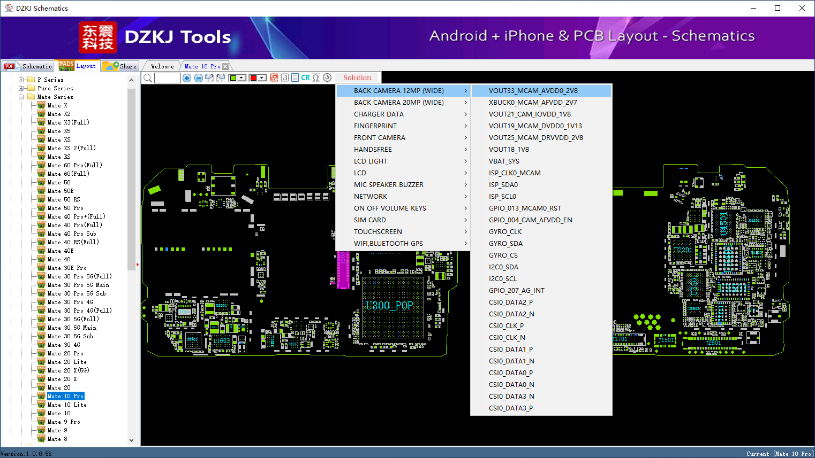The height and width of the screenshot is (458, 815).
Task: Click the toolbar search input field
Action: 168,78
